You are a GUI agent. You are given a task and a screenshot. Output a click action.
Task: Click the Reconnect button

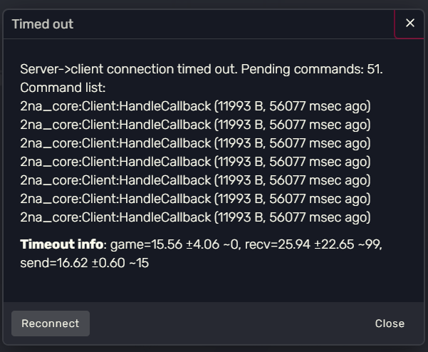(51, 323)
